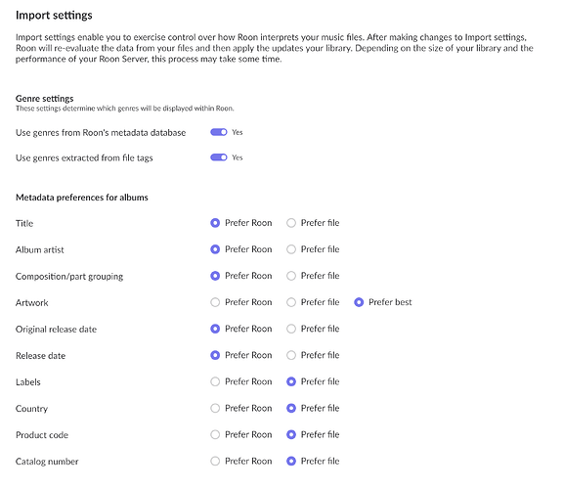Toggle Use genres extracted from file tags
This screenshot has width=563, height=489.
pos(219,157)
